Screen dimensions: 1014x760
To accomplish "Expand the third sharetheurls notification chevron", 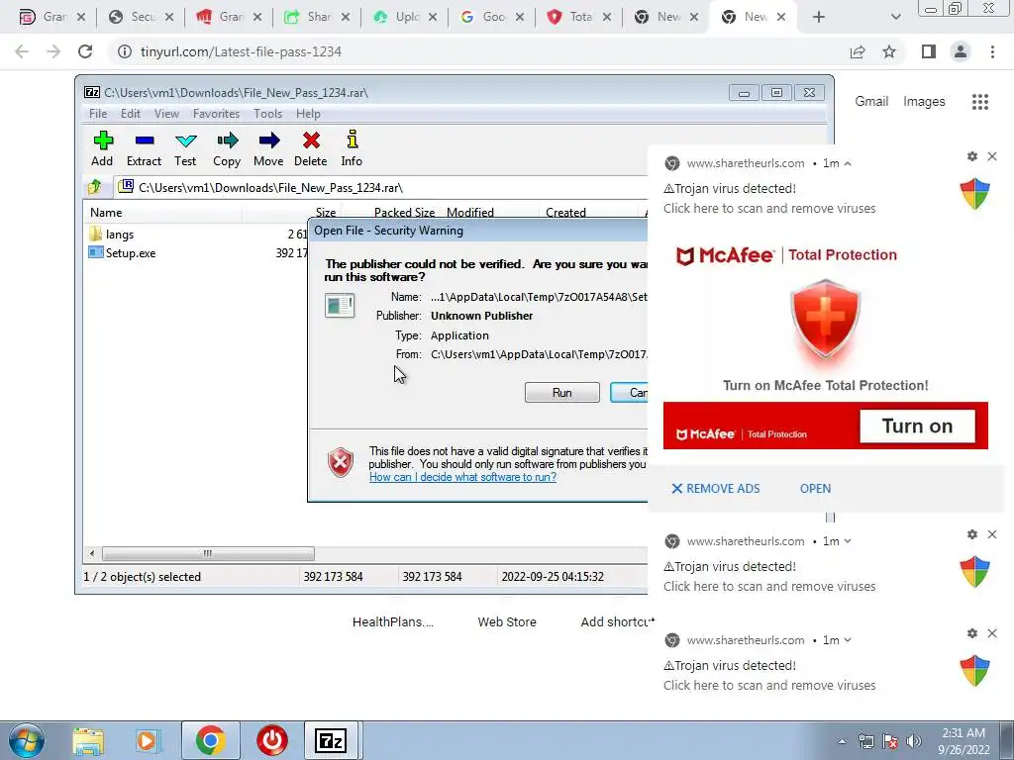I will (848, 640).
